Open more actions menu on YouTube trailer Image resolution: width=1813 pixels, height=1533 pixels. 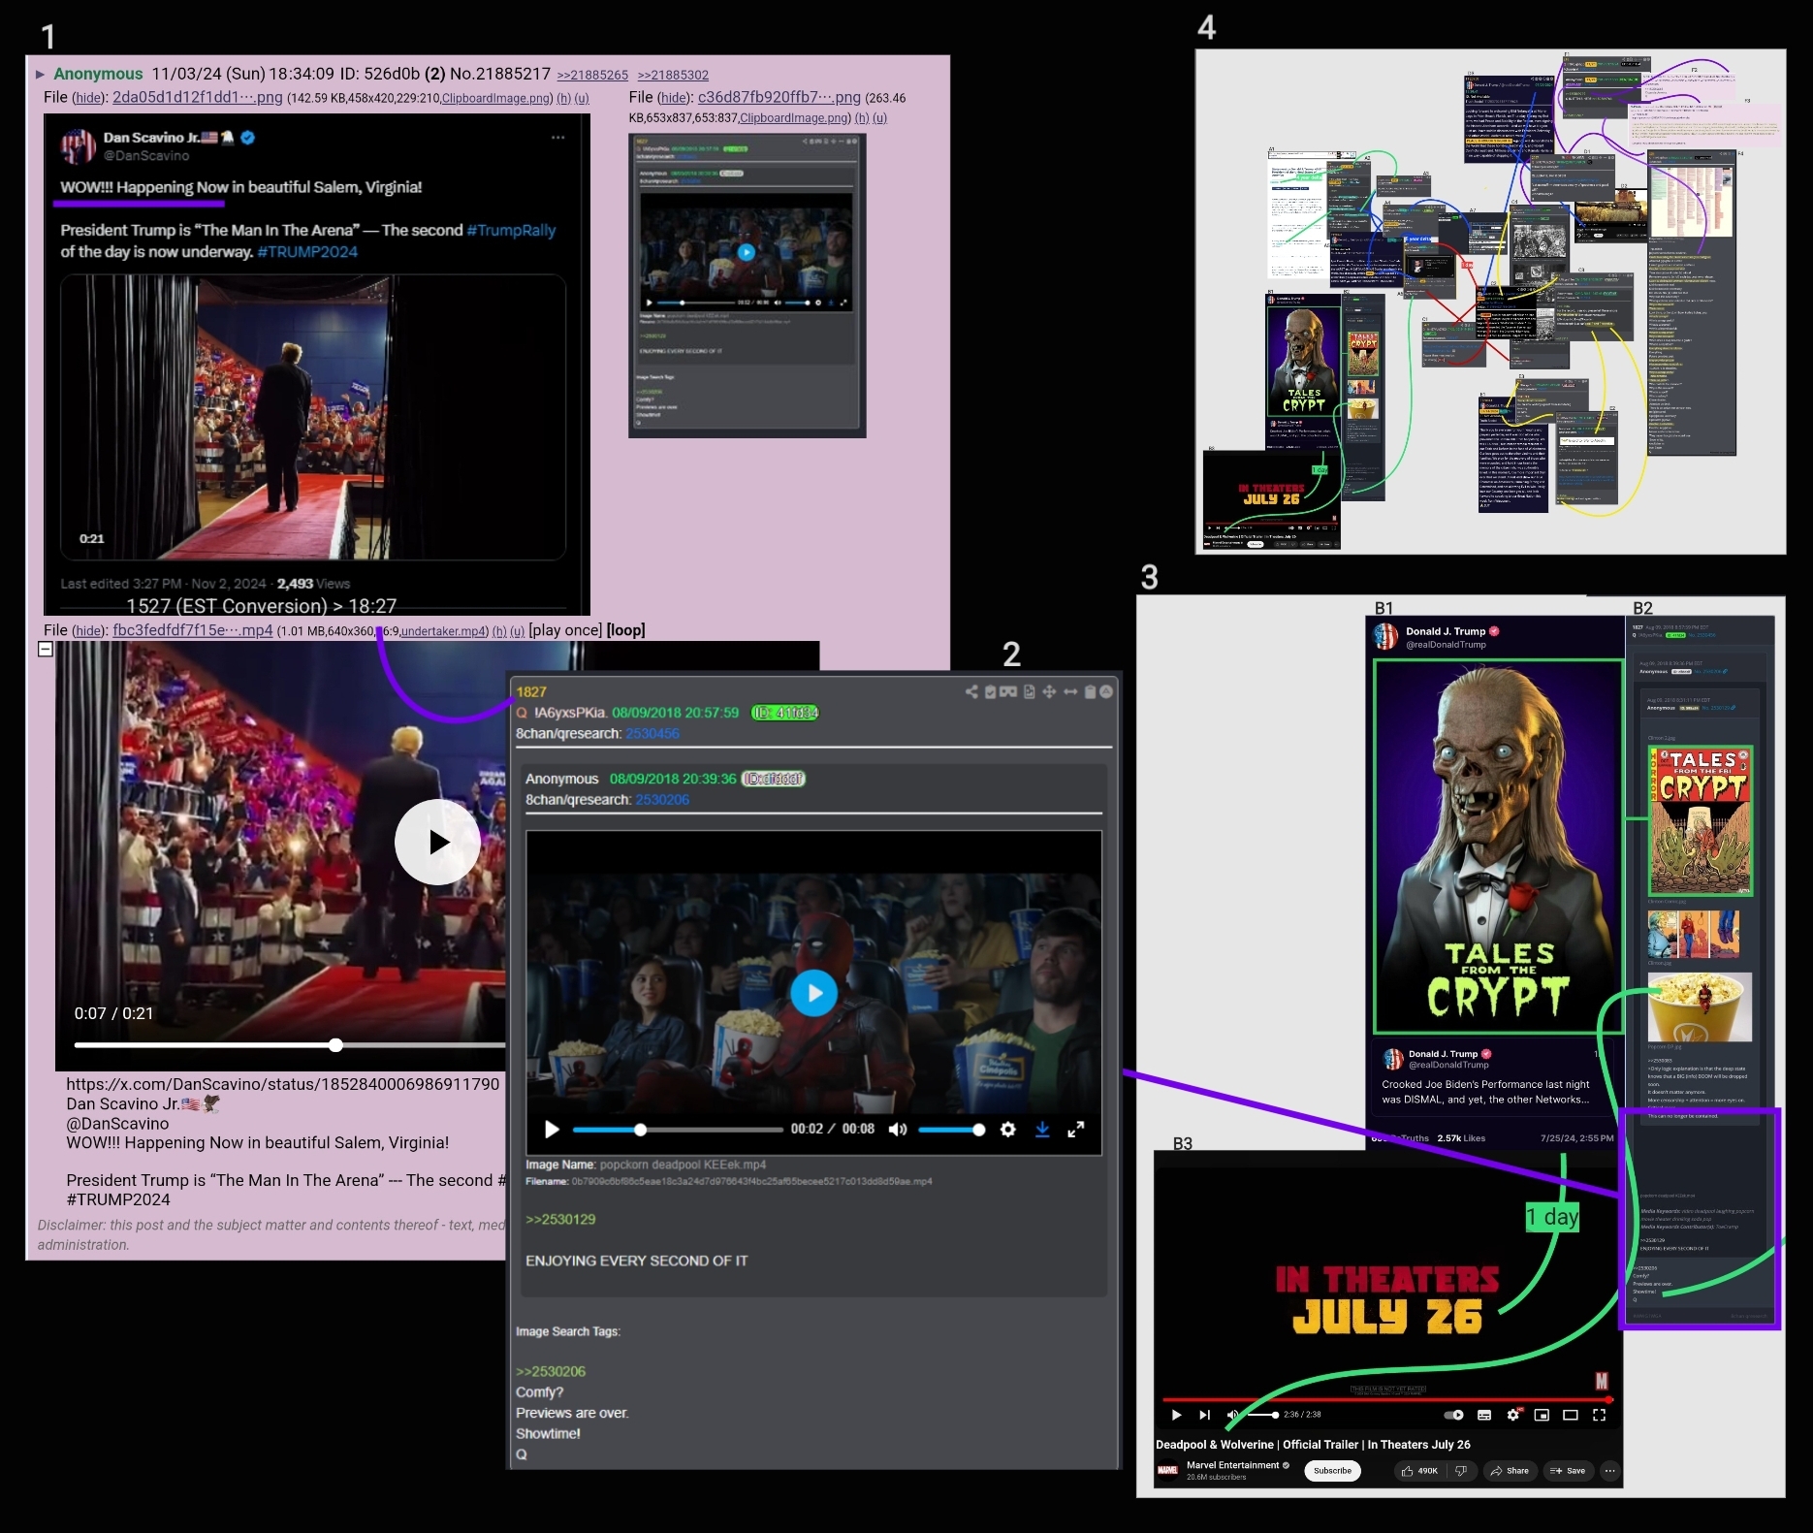click(1610, 1471)
